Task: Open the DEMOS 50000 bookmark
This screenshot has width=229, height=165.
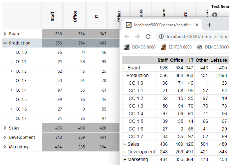Action: coord(213,47)
